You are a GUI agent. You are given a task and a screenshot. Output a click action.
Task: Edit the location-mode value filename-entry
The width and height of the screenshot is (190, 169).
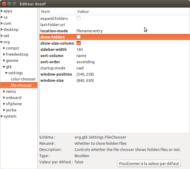coord(89,31)
